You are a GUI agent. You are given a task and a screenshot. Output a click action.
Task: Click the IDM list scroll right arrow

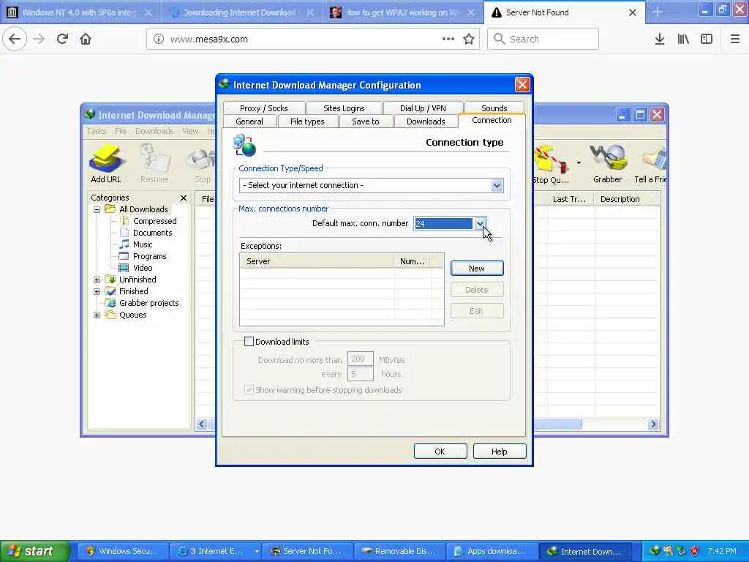(653, 424)
